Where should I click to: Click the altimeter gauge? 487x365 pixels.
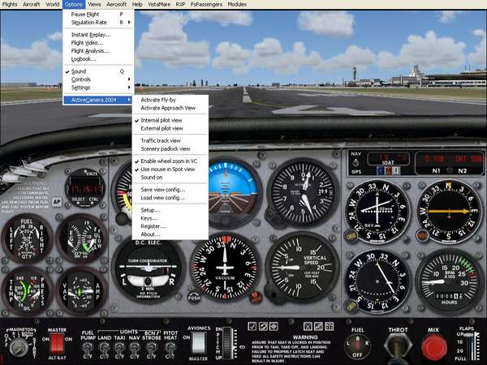(304, 191)
